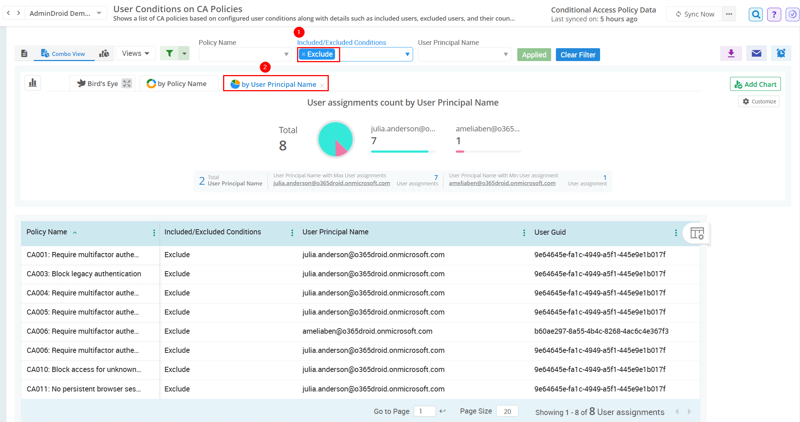Switch to chart-only view icon
Screen dimensions: 800x422
point(104,54)
